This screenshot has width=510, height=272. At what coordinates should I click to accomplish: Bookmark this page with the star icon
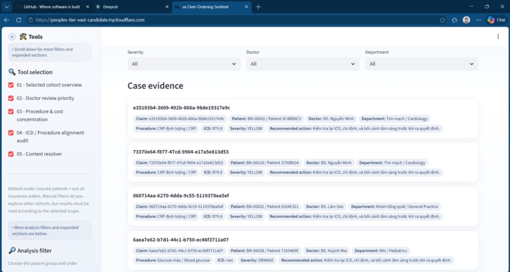[x=442, y=20]
